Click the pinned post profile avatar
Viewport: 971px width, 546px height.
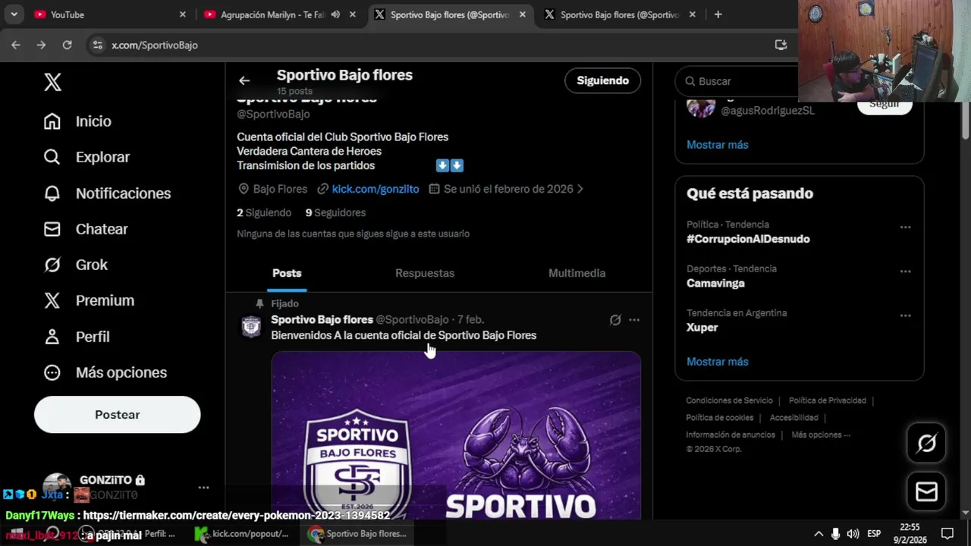click(x=251, y=327)
